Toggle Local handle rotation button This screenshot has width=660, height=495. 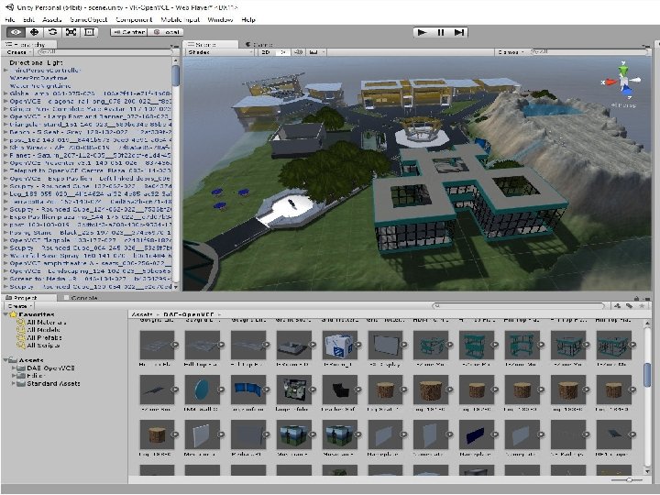(x=165, y=32)
